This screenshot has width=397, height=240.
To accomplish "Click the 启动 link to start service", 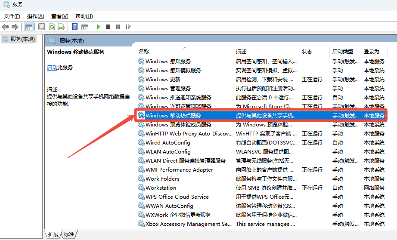I will click(x=52, y=67).
